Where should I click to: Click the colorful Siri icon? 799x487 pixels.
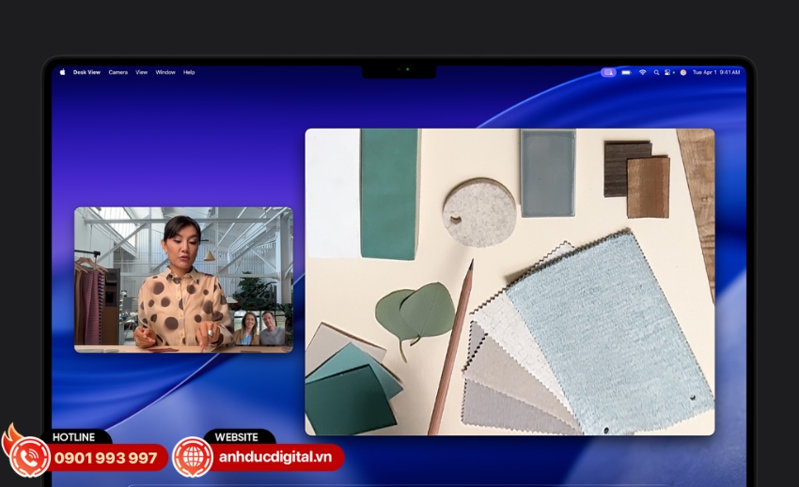click(683, 72)
